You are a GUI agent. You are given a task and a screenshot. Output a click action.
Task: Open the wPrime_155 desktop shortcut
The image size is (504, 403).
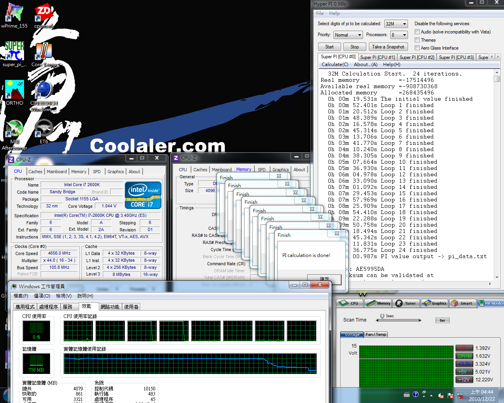pyautogui.click(x=15, y=16)
